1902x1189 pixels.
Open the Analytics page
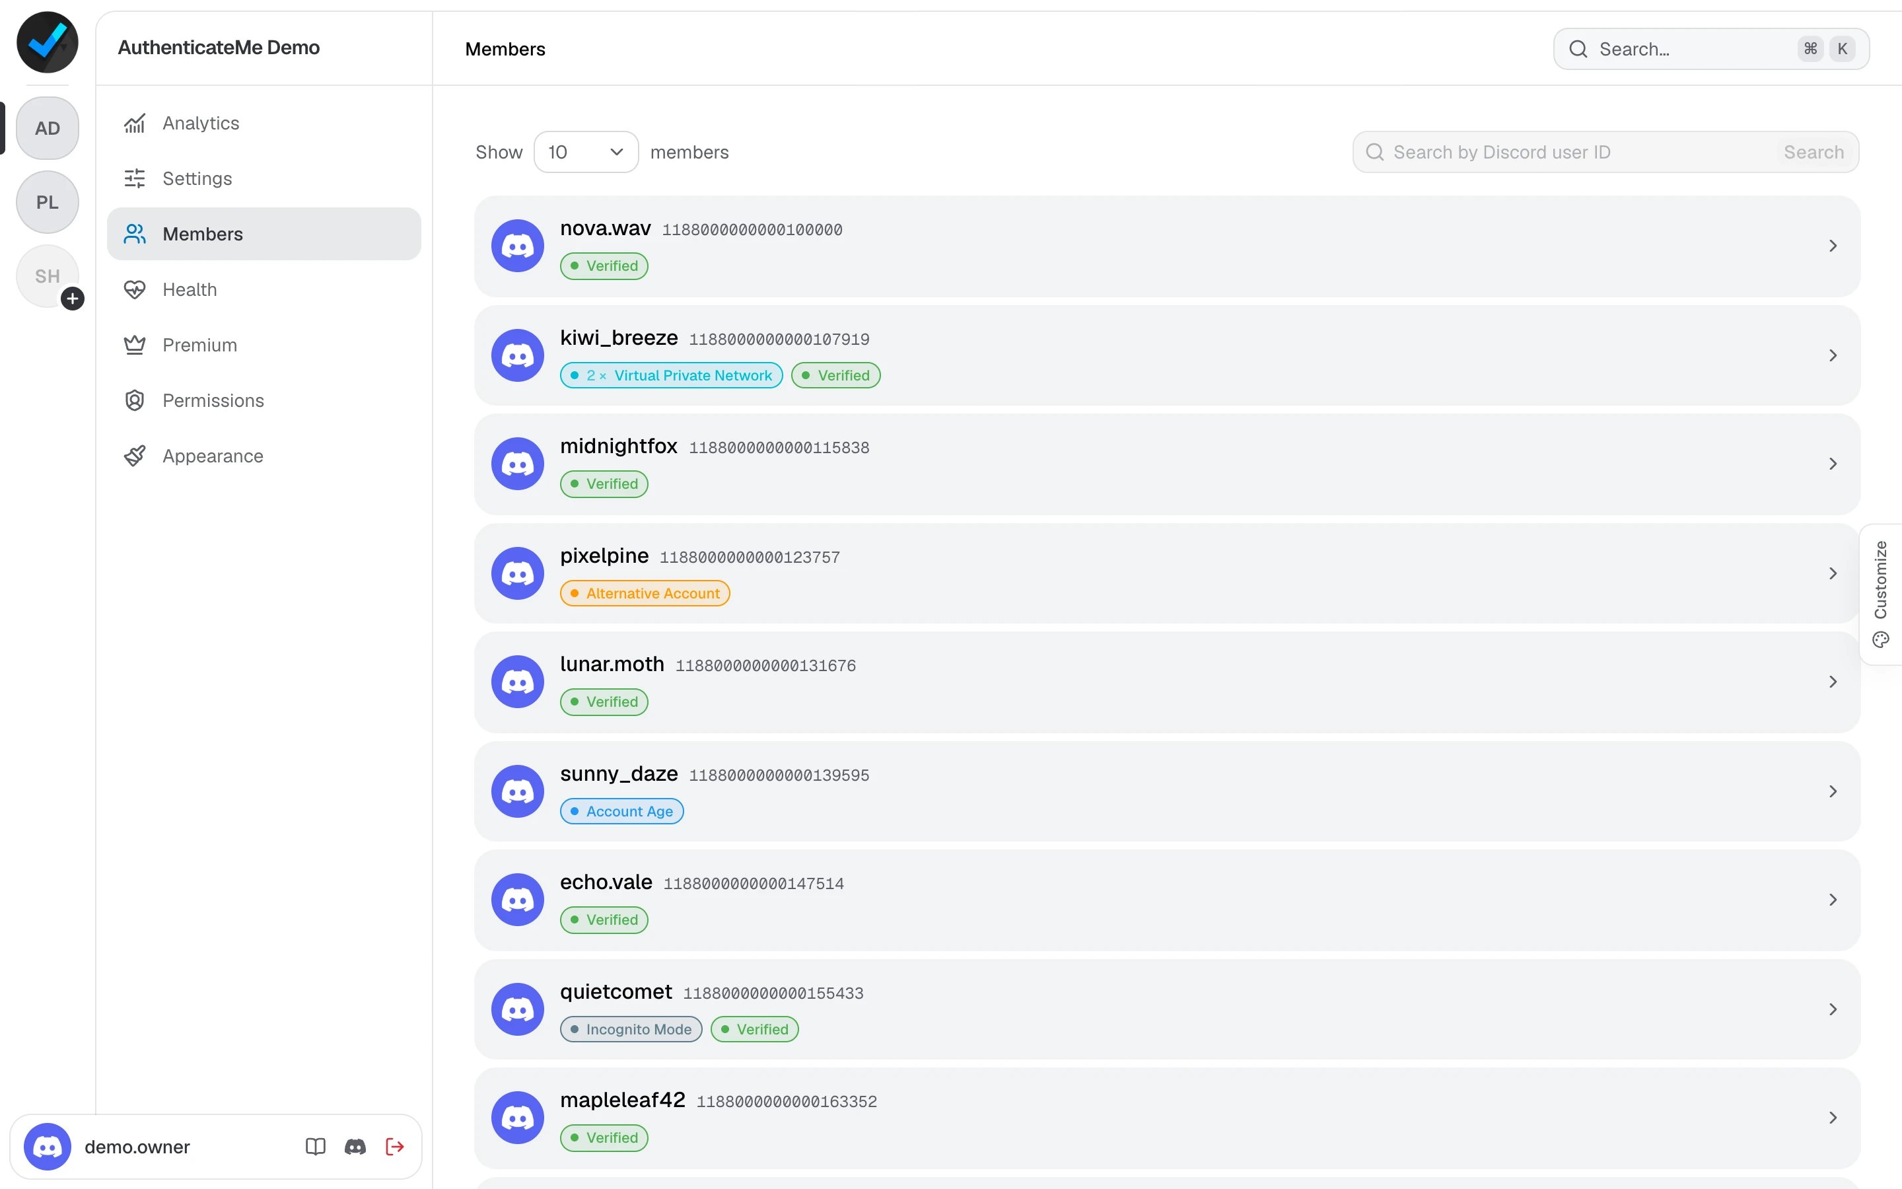point(264,123)
